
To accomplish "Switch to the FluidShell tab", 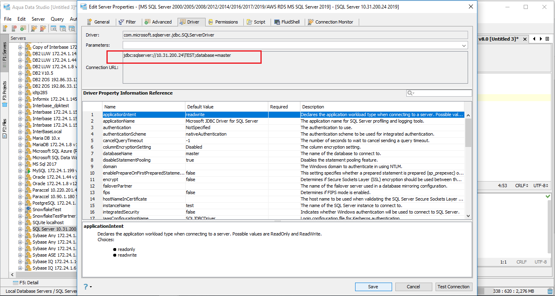I will pyautogui.click(x=287, y=22).
